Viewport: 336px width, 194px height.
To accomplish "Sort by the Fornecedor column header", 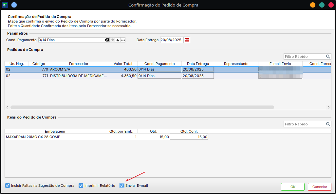I will [x=79, y=64].
